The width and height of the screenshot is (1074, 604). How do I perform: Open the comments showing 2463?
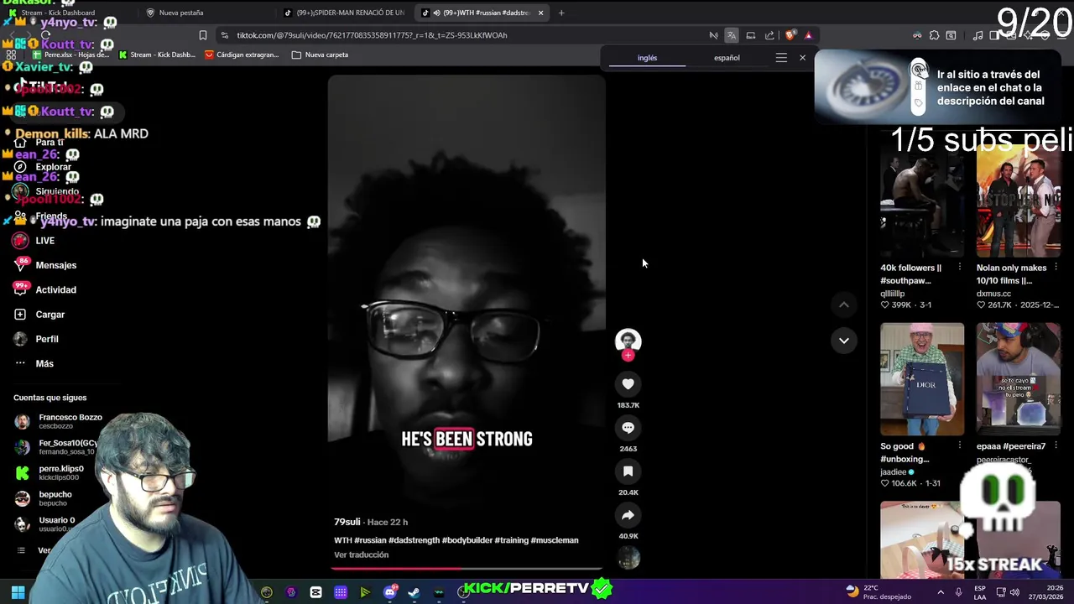[x=628, y=427]
